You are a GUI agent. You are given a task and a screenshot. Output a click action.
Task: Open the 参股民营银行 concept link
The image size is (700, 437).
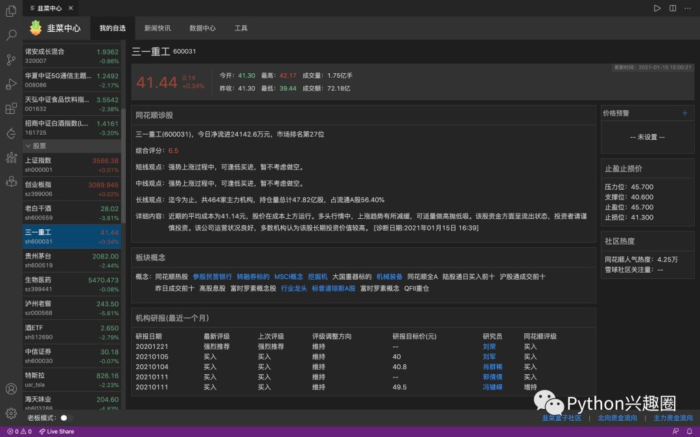click(213, 276)
